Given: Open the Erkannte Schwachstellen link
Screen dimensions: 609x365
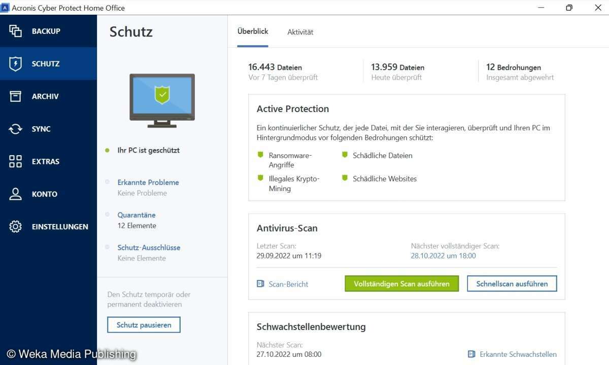Looking at the screenshot, I should [x=518, y=354].
